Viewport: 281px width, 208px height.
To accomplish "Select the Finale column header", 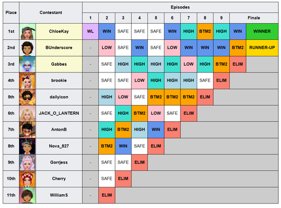I will tap(254, 18).
